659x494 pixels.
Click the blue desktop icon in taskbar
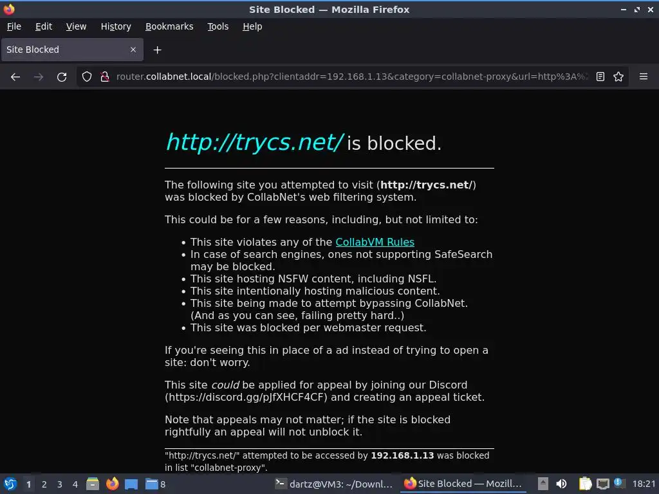(131, 484)
